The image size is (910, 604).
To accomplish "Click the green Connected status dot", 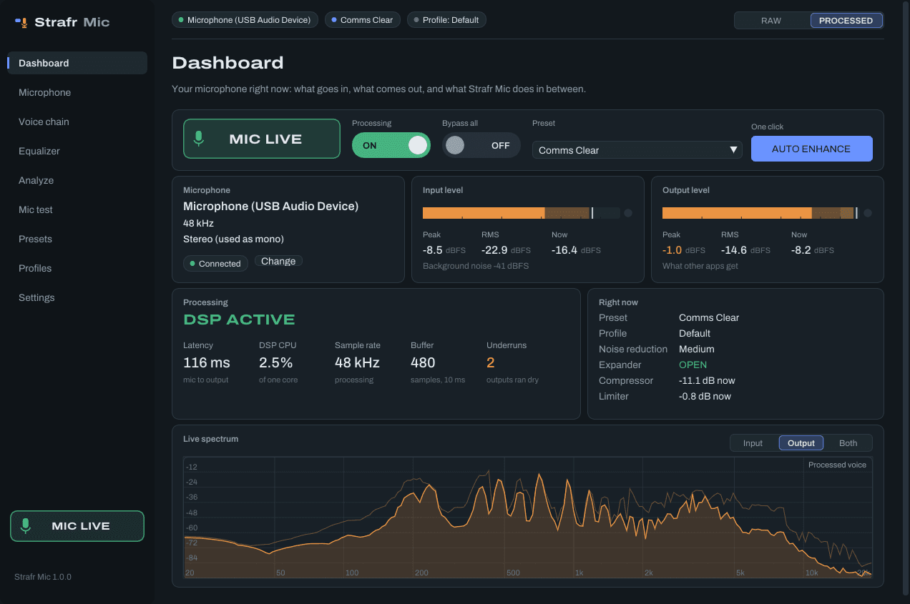I will tap(192, 264).
